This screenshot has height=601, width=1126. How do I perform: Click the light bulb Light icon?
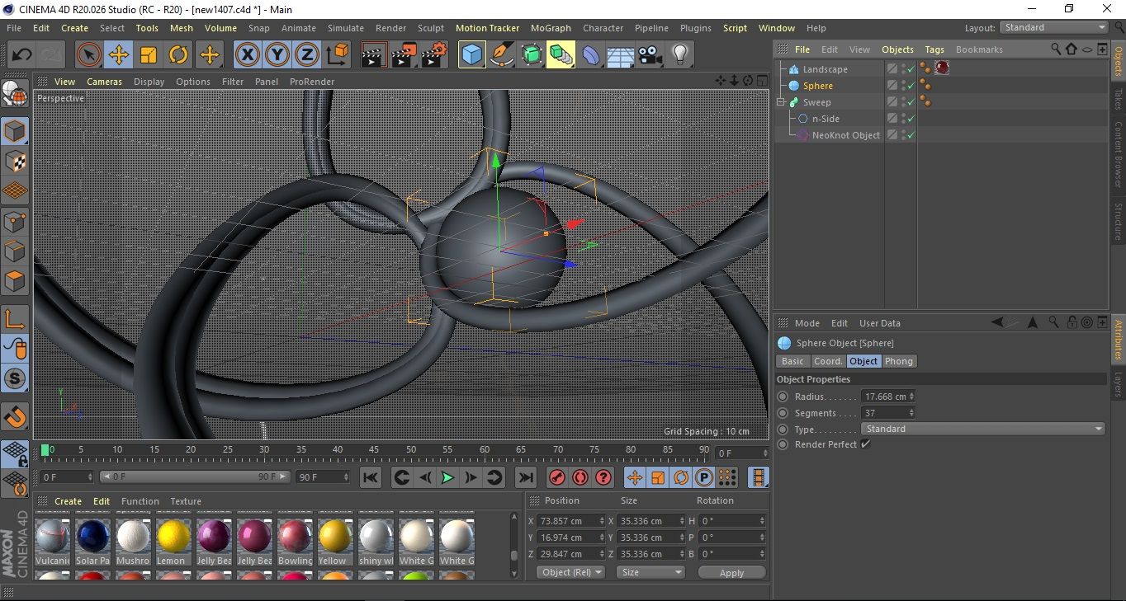tap(679, 55)
